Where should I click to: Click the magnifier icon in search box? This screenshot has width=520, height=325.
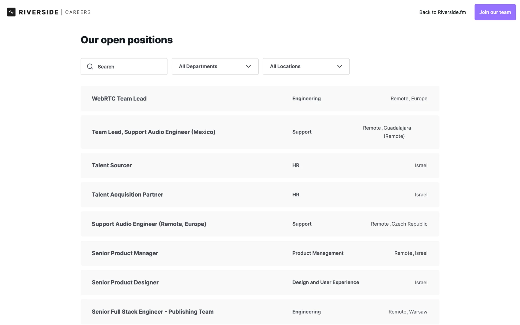click(90, 66)
